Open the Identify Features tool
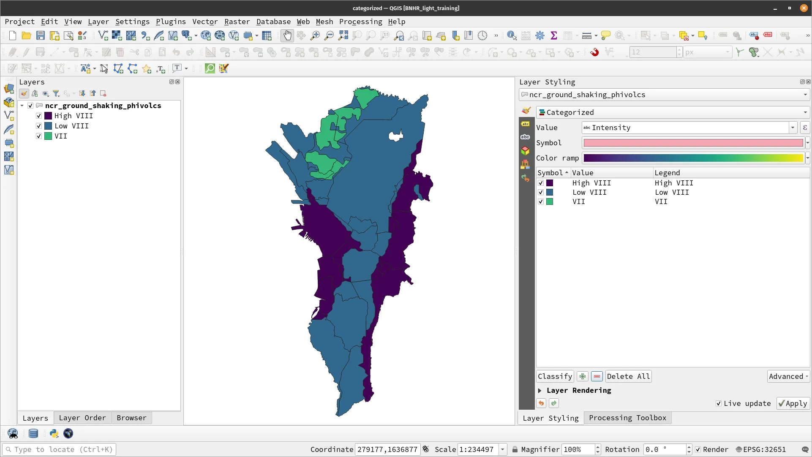 512,35
